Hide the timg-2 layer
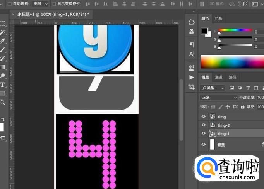 [204, 125]
